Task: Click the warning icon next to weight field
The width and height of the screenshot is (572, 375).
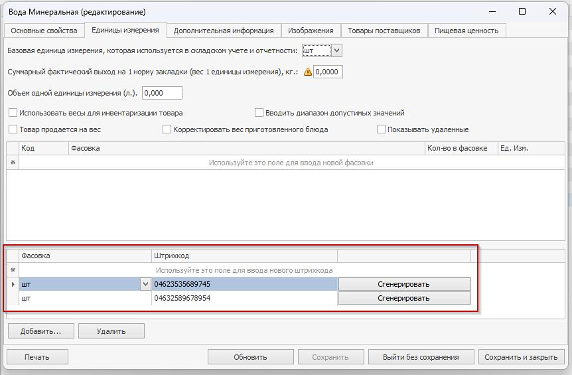Action: click(x=308, y=72)
